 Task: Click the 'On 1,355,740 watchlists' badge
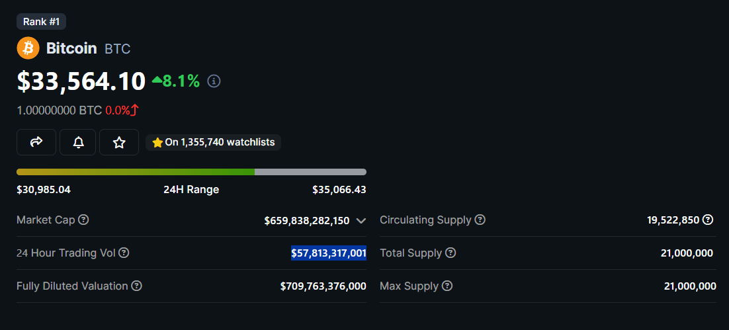[214, 142]
